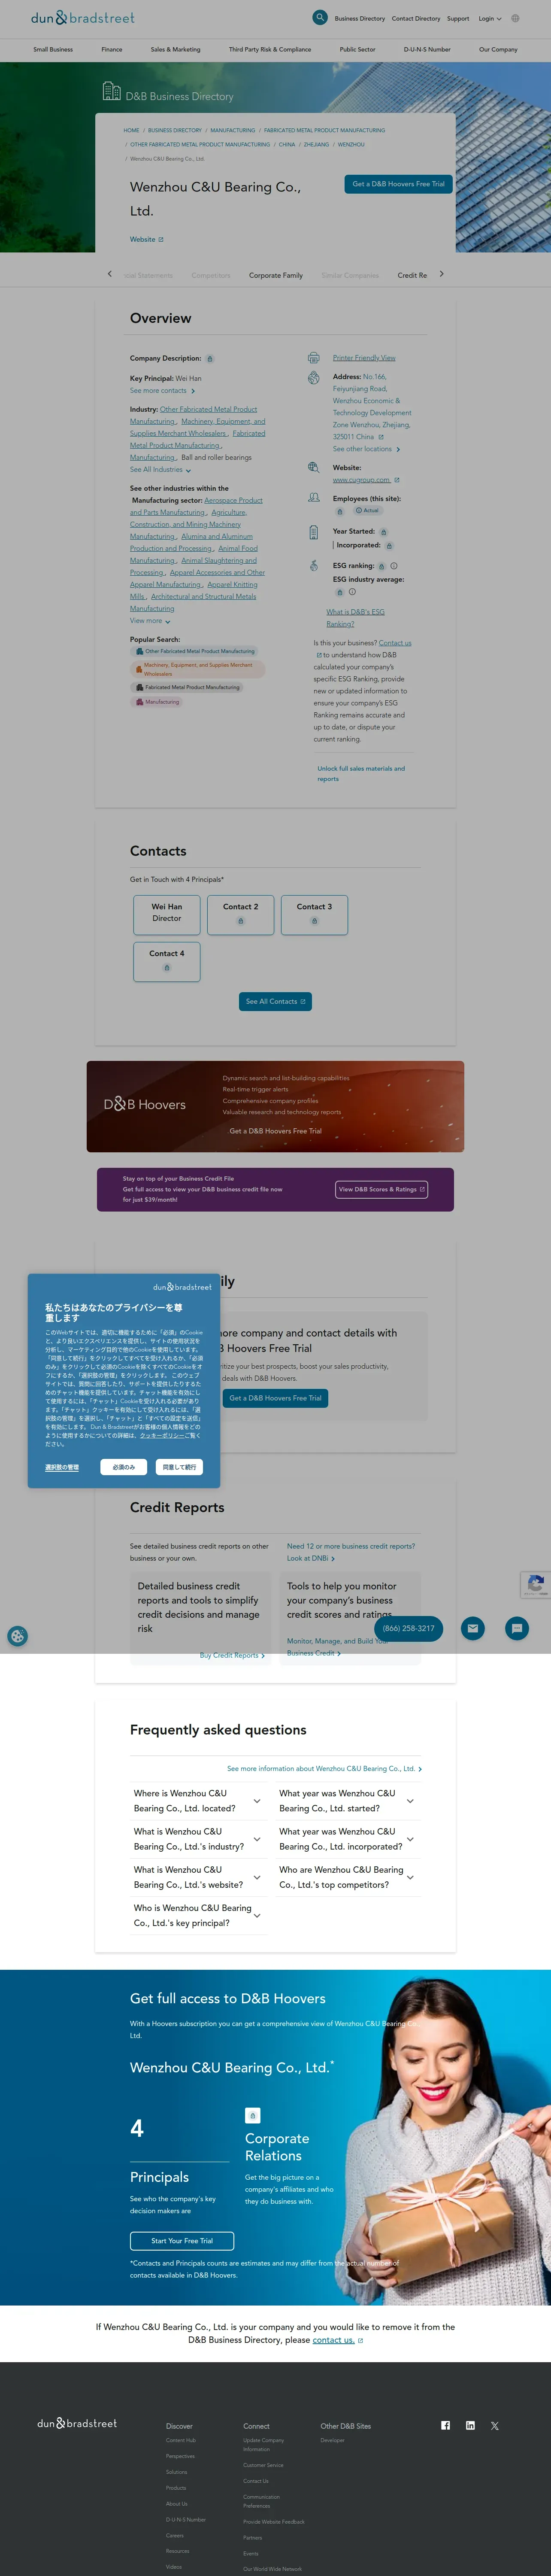The image size is (551, 2576).
Task: Open the Public Sector menu
Action: coord(357,49)
